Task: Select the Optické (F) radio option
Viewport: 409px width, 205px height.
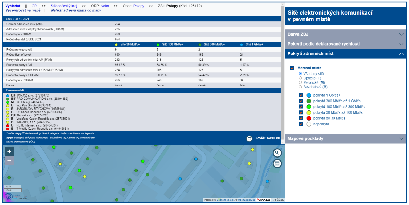Action: click(x=300, y=78)
